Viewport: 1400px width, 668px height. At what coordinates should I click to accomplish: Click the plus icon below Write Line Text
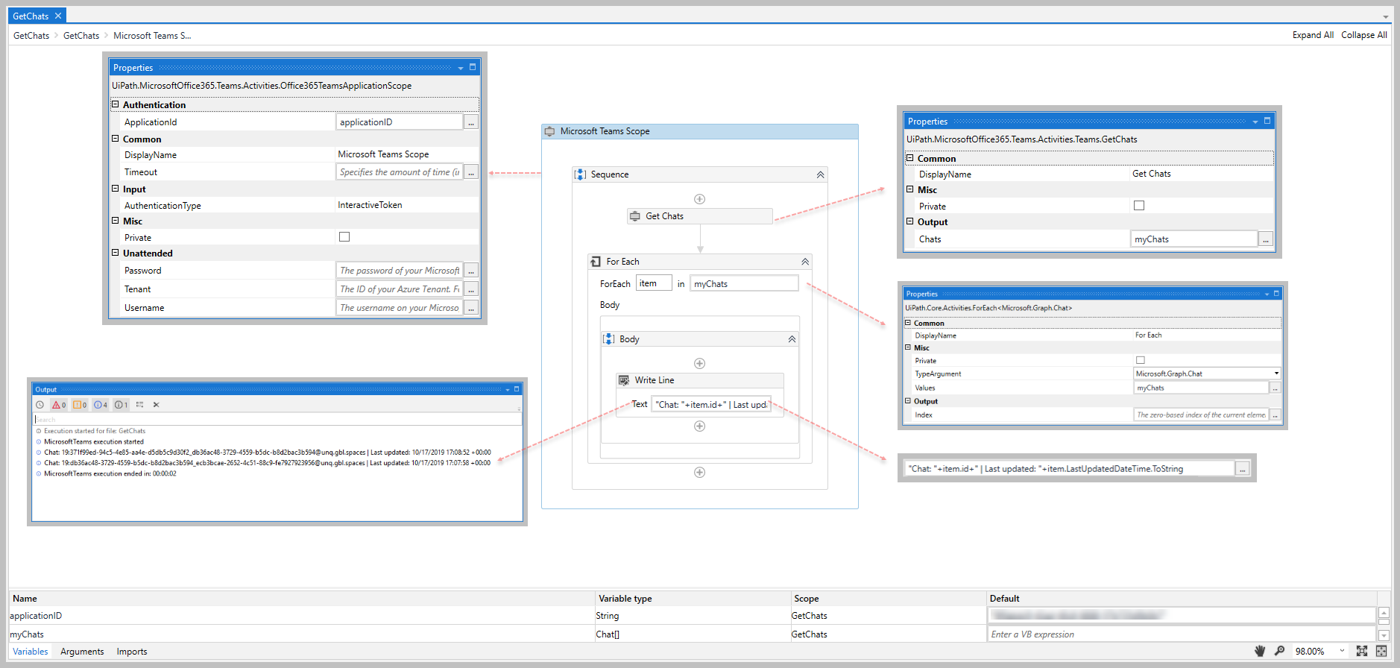[x=699, y=426]
